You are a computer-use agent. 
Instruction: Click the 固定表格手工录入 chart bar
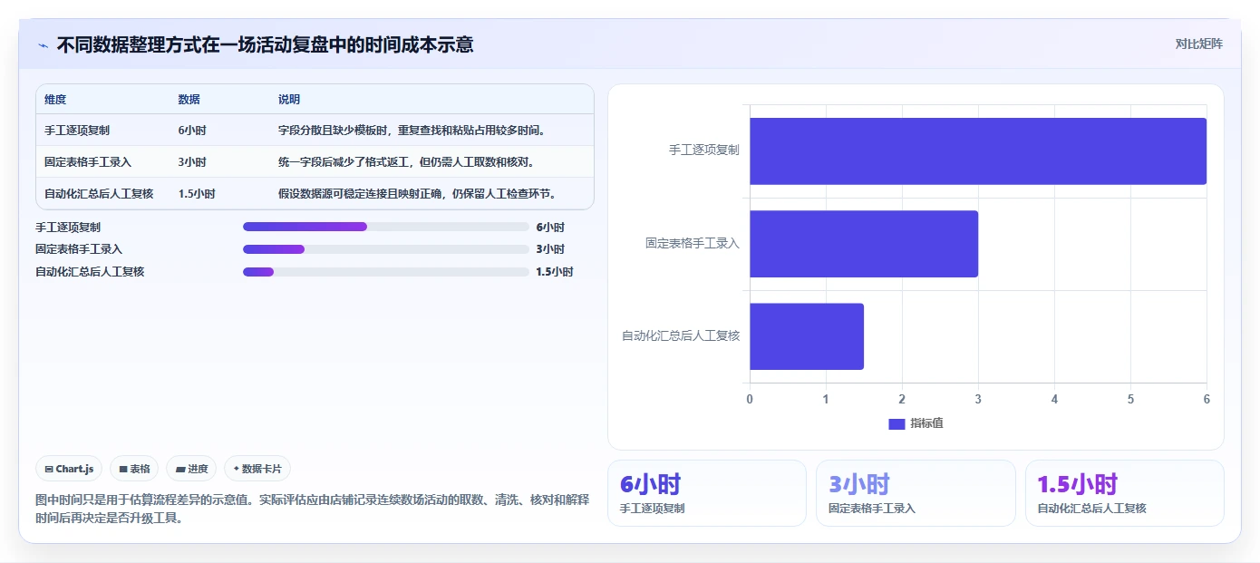pos(864,244)
